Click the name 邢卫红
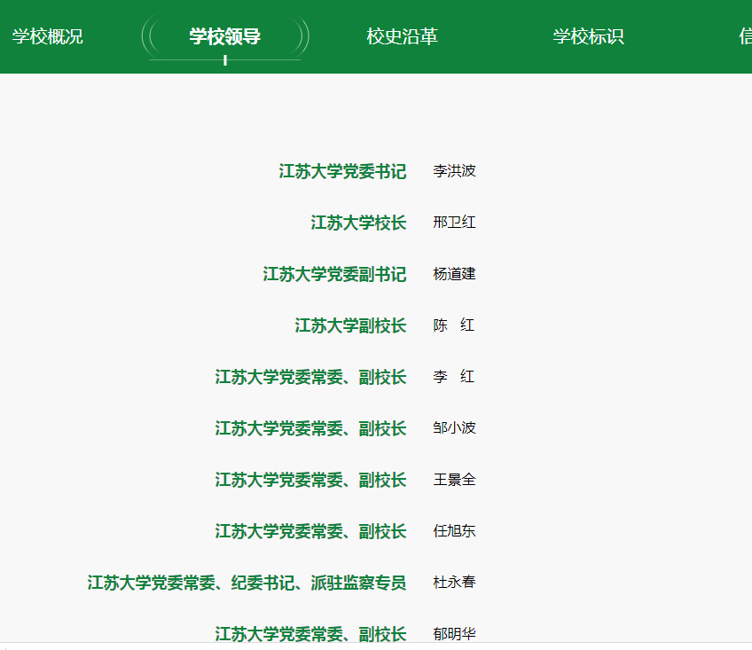The height and width of the screenshot is (650, 752). [454, 223]
